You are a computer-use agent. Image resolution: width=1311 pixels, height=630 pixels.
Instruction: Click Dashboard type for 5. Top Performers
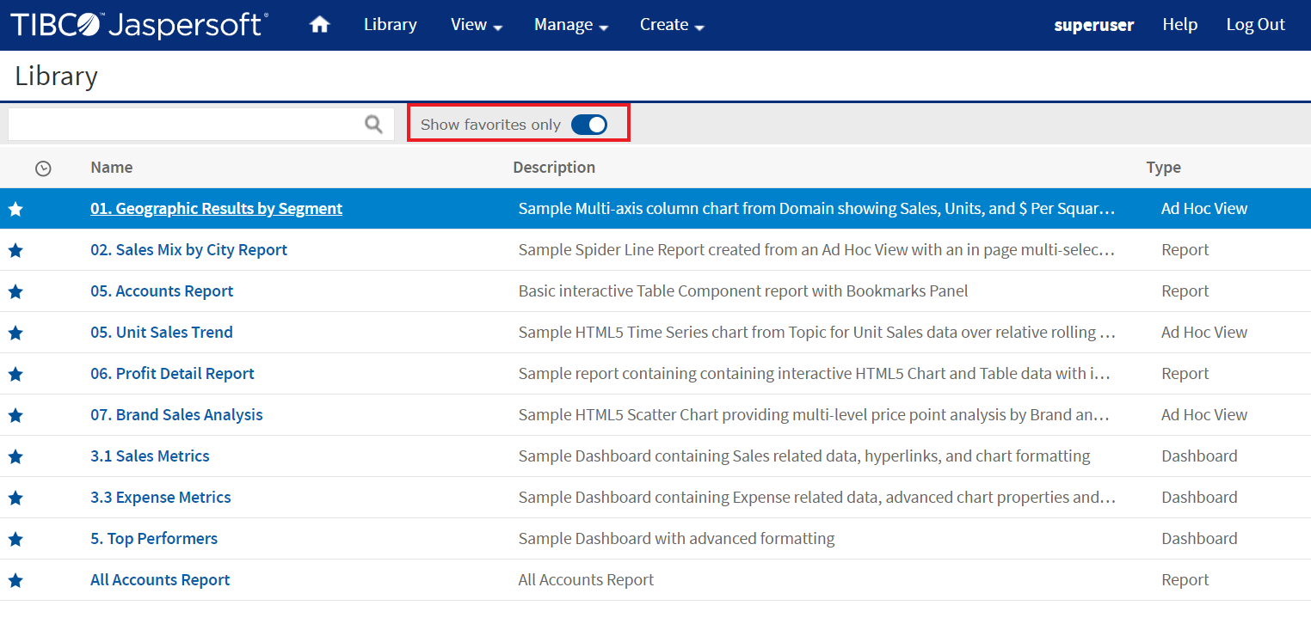point(1199,539)
